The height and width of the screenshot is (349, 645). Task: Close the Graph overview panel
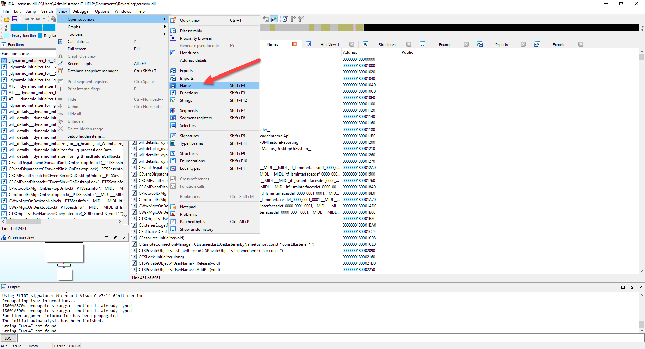pos(124,238)
